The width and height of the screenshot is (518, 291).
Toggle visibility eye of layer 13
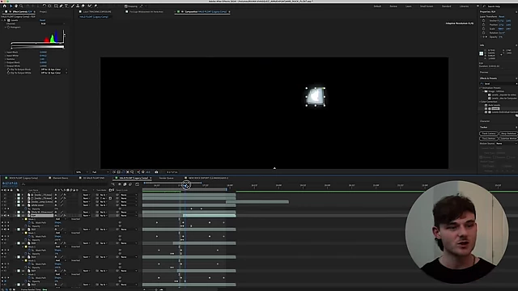(2, 230)
